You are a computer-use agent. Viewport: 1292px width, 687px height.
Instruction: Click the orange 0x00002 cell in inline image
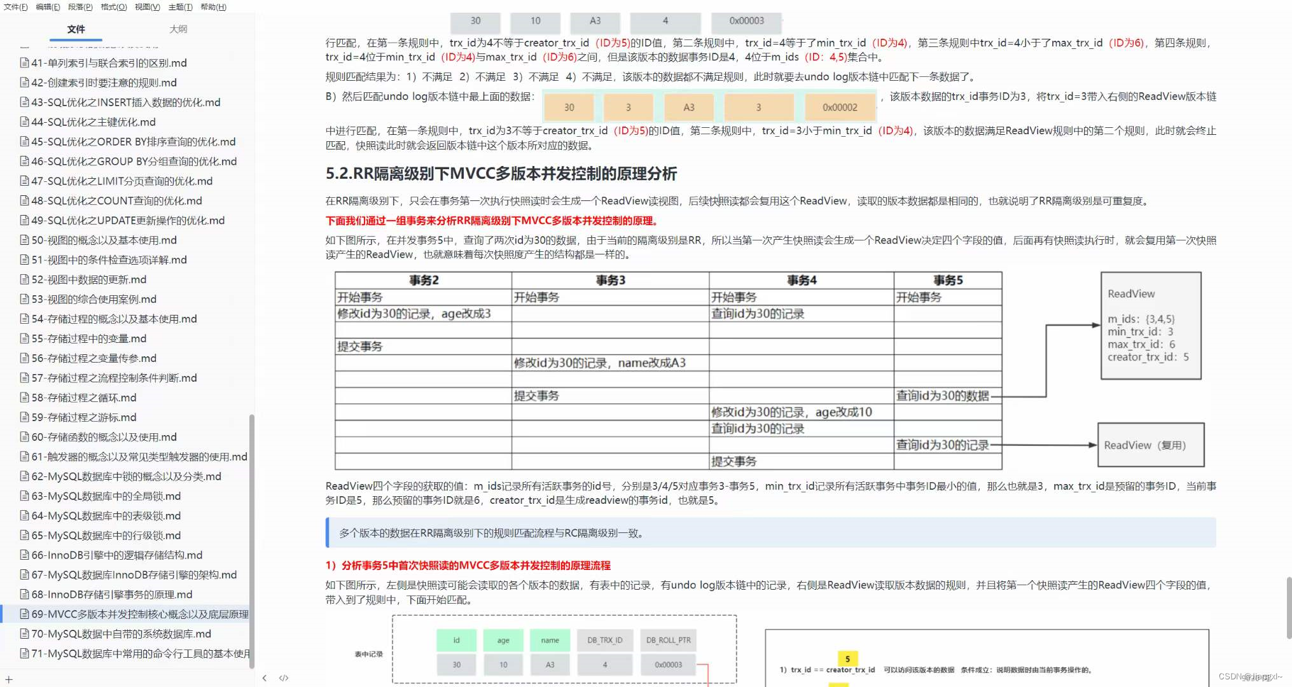(x=840, y=108)
